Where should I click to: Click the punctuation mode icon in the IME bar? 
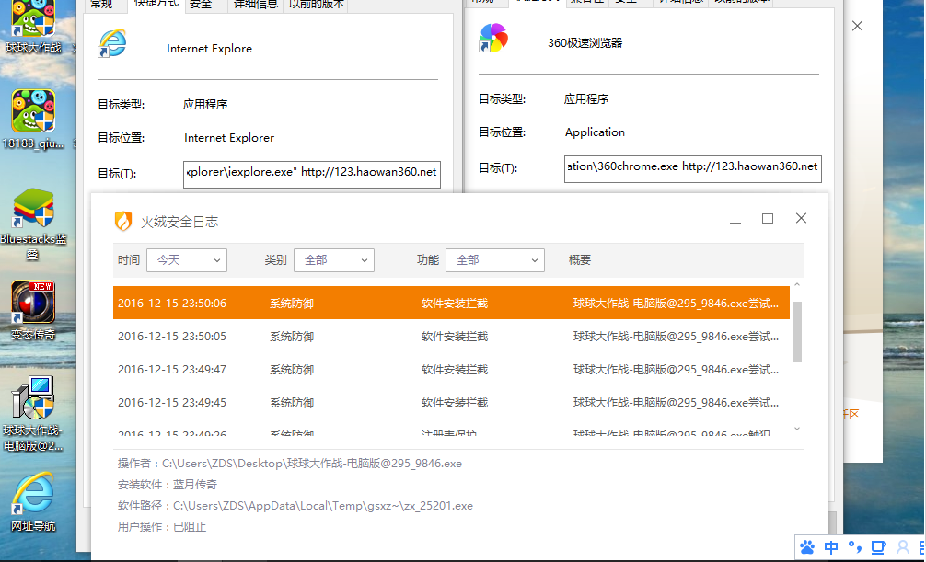[x=854, y=547]
